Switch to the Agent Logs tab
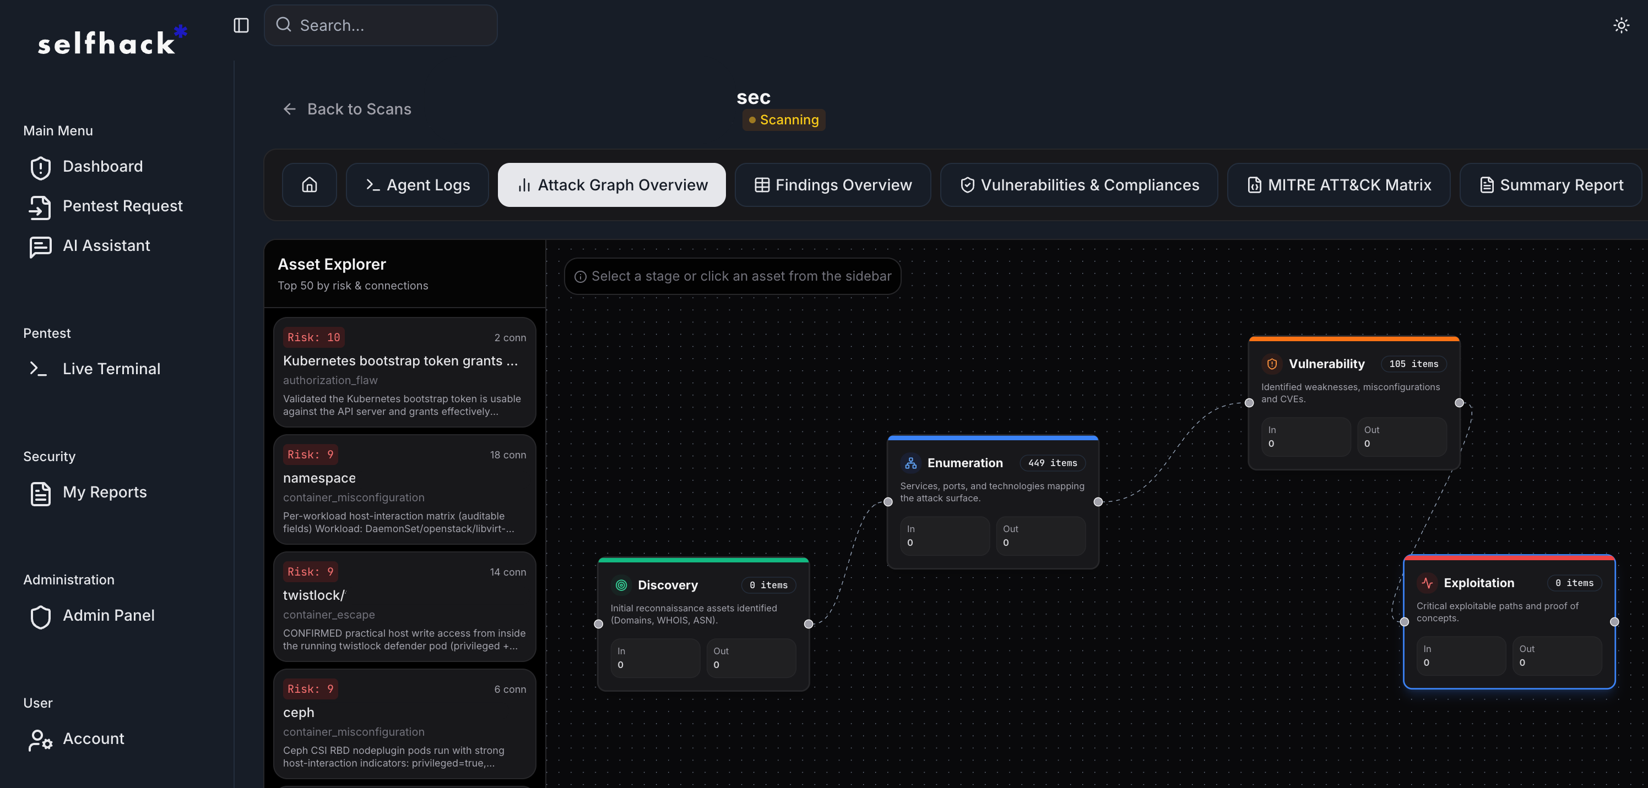The width and height of the screenshot is (1648, 788). (417, 185)
